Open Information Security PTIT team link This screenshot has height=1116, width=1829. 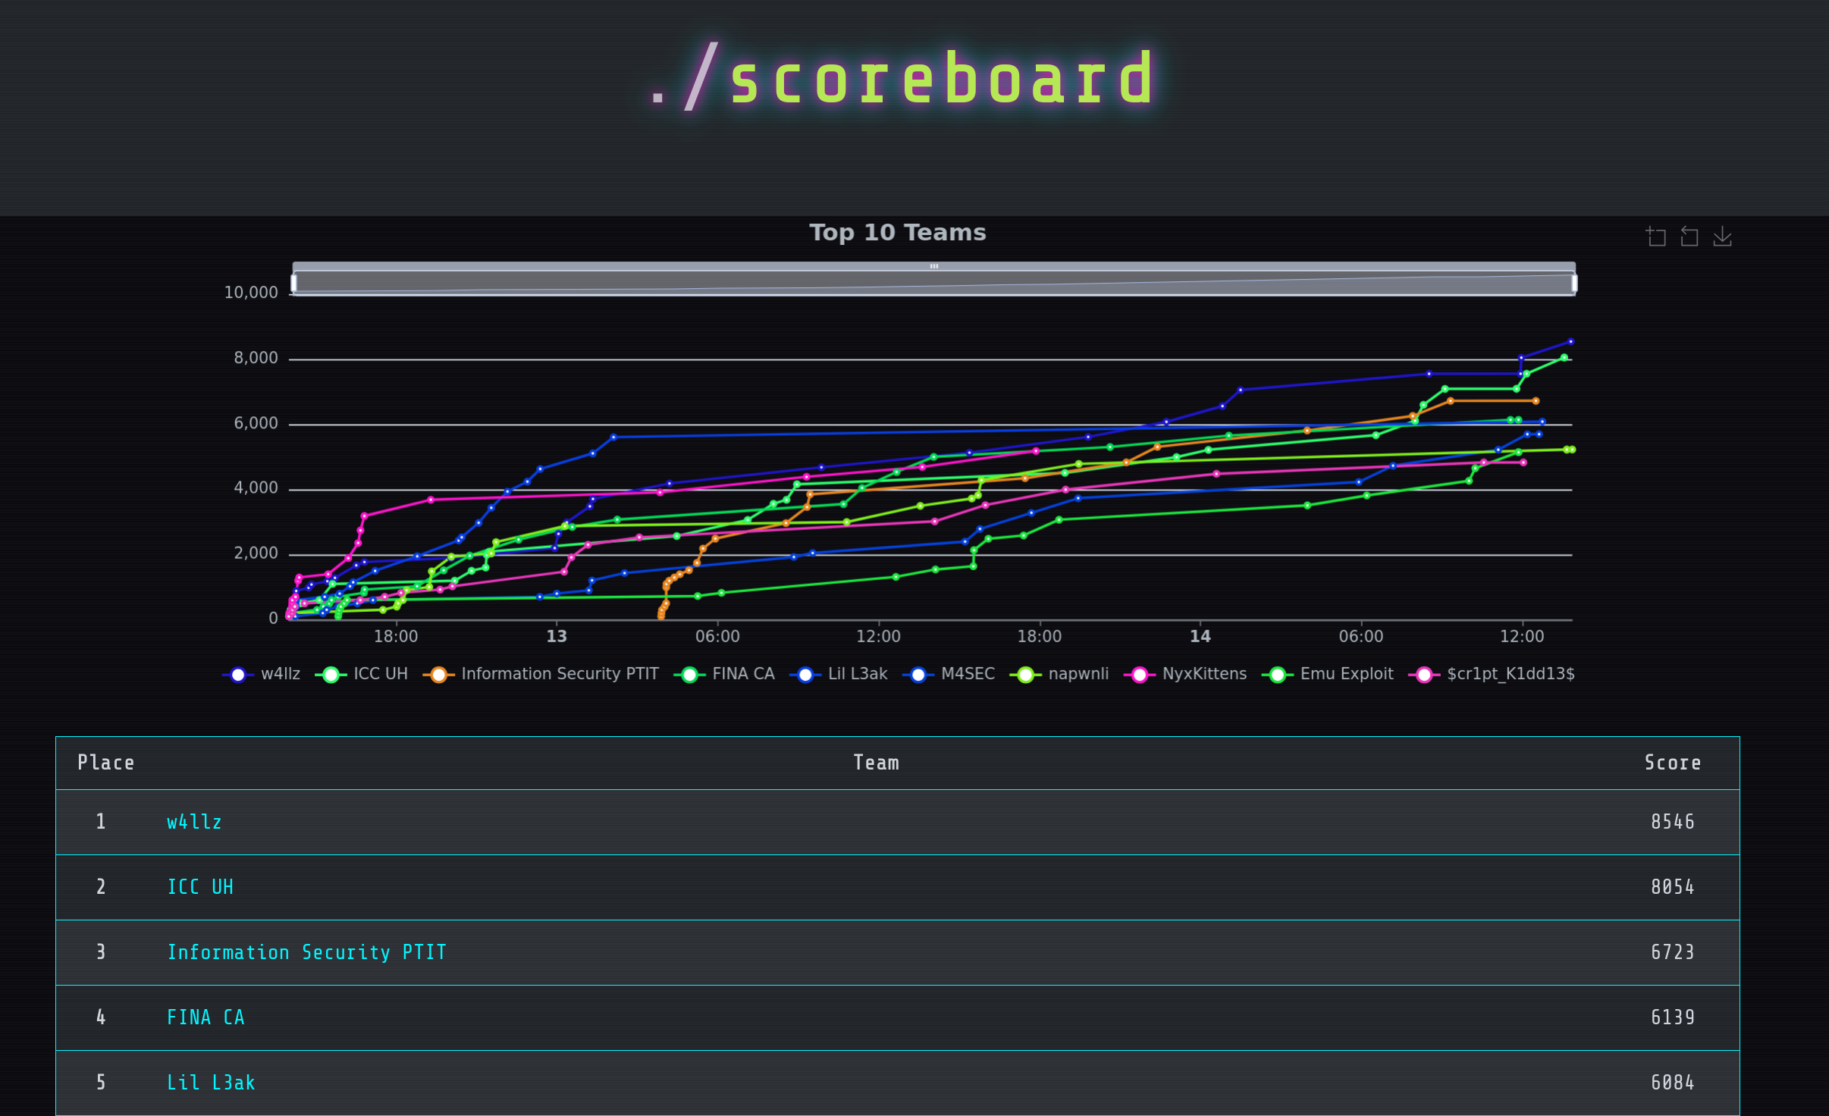(306, 953)
